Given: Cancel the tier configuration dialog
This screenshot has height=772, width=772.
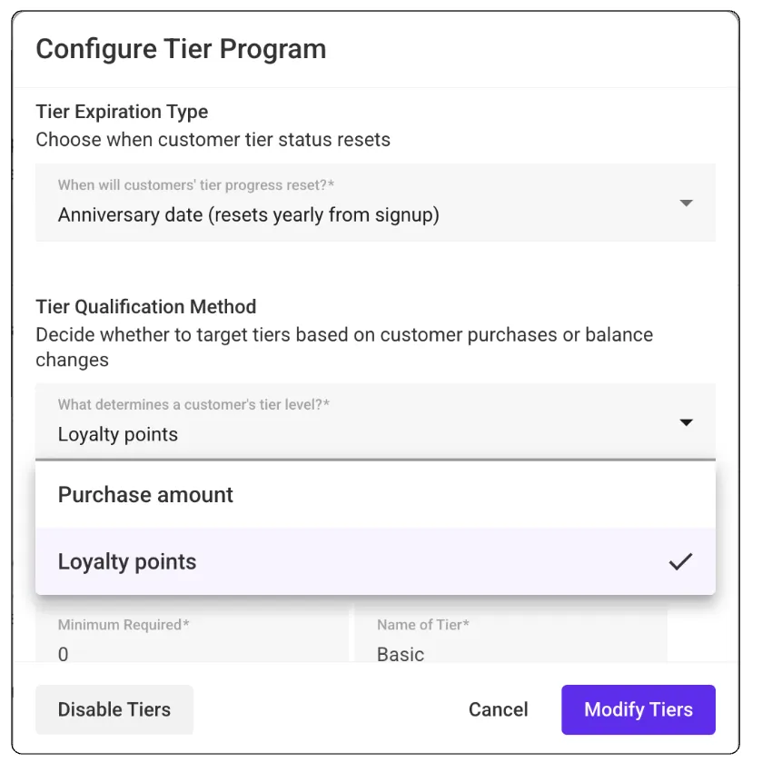Looking at the screenshot, I should 498,709.
